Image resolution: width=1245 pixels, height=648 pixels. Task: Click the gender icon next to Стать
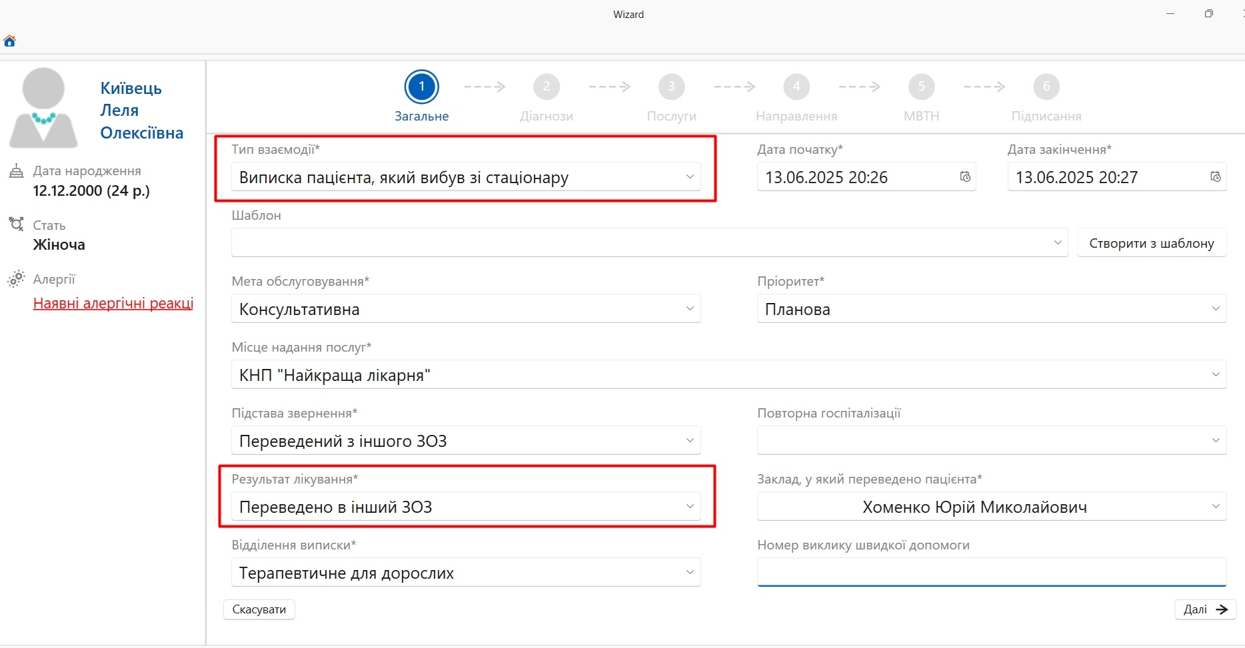[16, 224]
